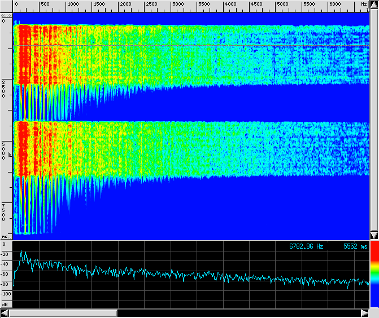Click the Hz unit label on frequency ruler
Image resolution: width=379 pixels, height=318 pixels.
pyautogui.click(x=364, y=5)
